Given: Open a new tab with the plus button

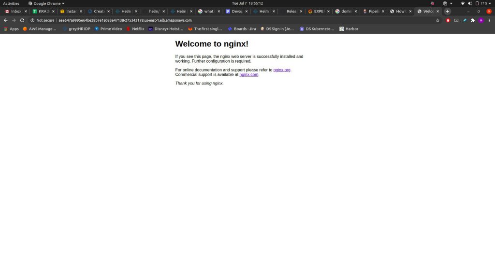Looking at the screenshot, I should [447, 11].
